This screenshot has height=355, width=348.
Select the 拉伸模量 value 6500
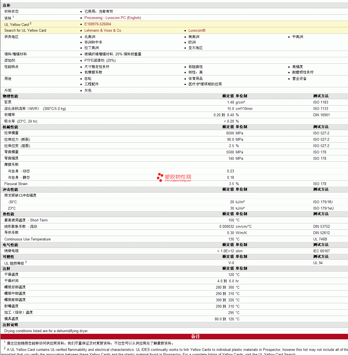230,133
